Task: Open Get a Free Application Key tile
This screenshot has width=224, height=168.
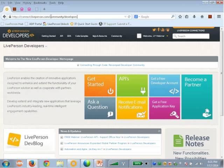Action: 164,108
